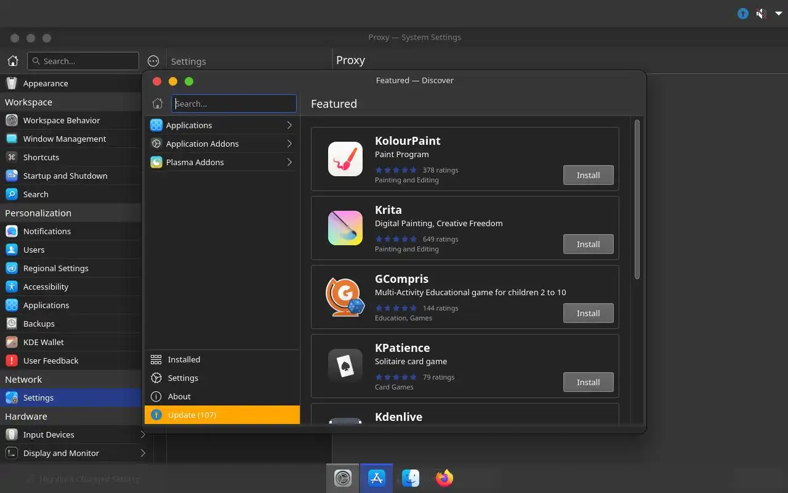
Task: Click the Update arrow icon in Discover
Action: pos(156,415)
